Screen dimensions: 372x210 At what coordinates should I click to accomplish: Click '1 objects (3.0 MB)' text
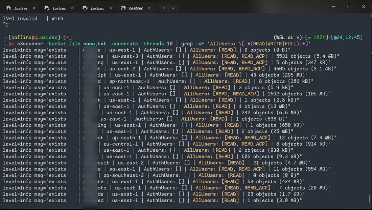point(273,200)
